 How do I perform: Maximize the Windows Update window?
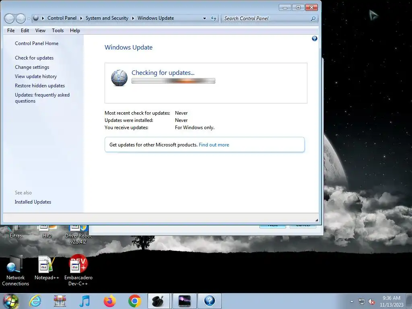[298, 8]
